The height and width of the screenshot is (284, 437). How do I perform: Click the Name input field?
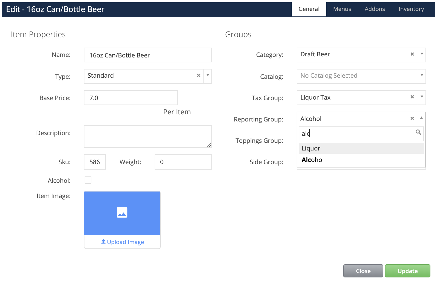(x=148, y=55)
